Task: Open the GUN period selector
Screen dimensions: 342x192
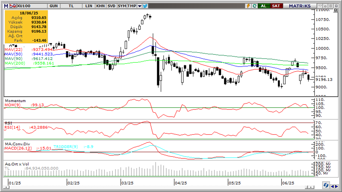Action: pyautogui.click(x=54, y=6)
